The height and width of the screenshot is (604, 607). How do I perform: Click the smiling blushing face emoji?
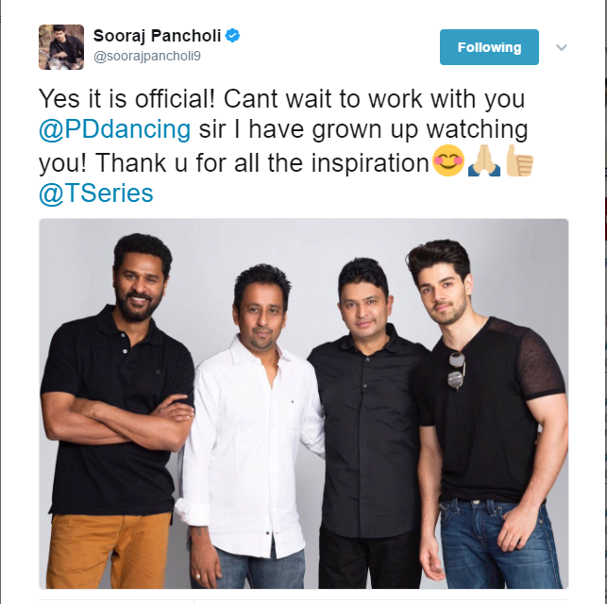[447, 160]
